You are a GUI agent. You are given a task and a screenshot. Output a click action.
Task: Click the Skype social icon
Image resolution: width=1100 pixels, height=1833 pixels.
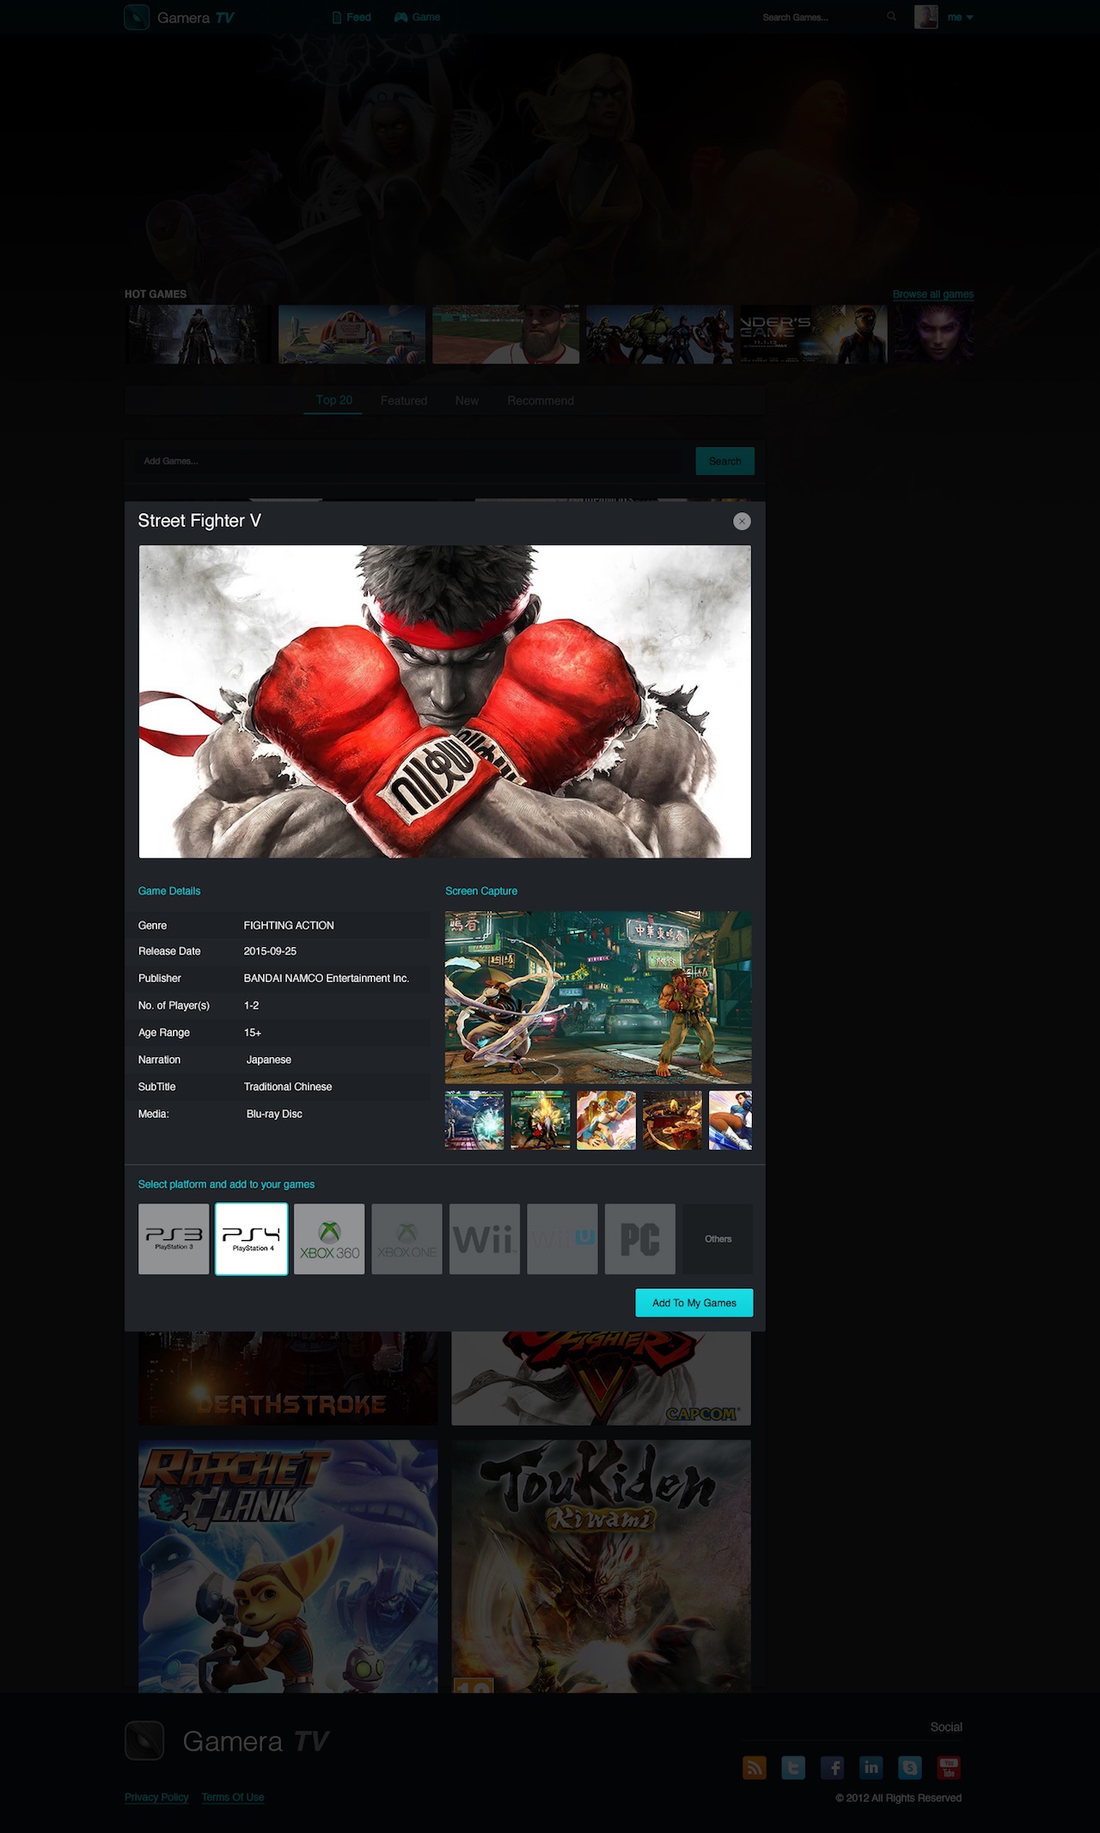[910, 1768]
